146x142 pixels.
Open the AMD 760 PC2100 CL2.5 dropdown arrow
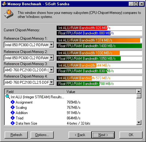(x=52, y=82)
